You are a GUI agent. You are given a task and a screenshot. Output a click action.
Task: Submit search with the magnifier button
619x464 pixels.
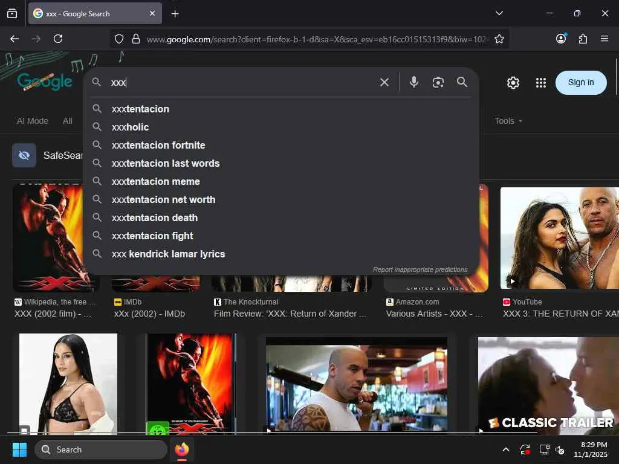[x=462, y=82]
